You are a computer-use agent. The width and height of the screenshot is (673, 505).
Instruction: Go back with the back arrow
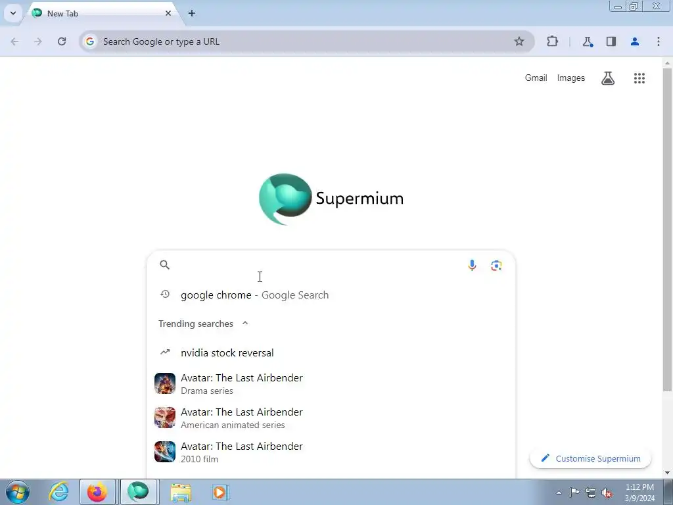[x=14, y=41]
